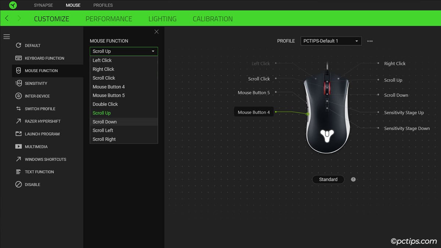
Task: Click the hamburger menu icon in sidebar
Action: [x=7, y=37]
